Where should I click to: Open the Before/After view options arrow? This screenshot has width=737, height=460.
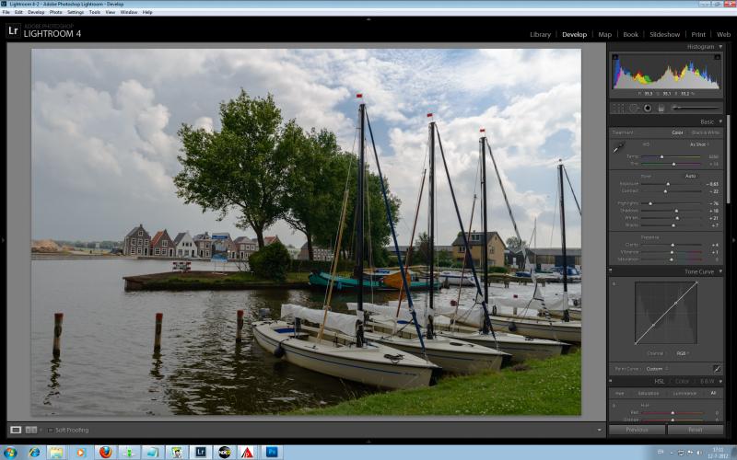tap(41, 430)
